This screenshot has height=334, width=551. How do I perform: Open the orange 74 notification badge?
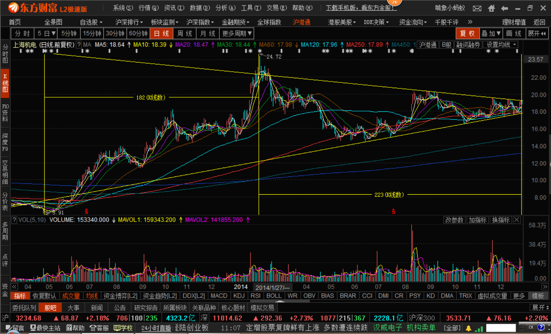pos(395,2)
